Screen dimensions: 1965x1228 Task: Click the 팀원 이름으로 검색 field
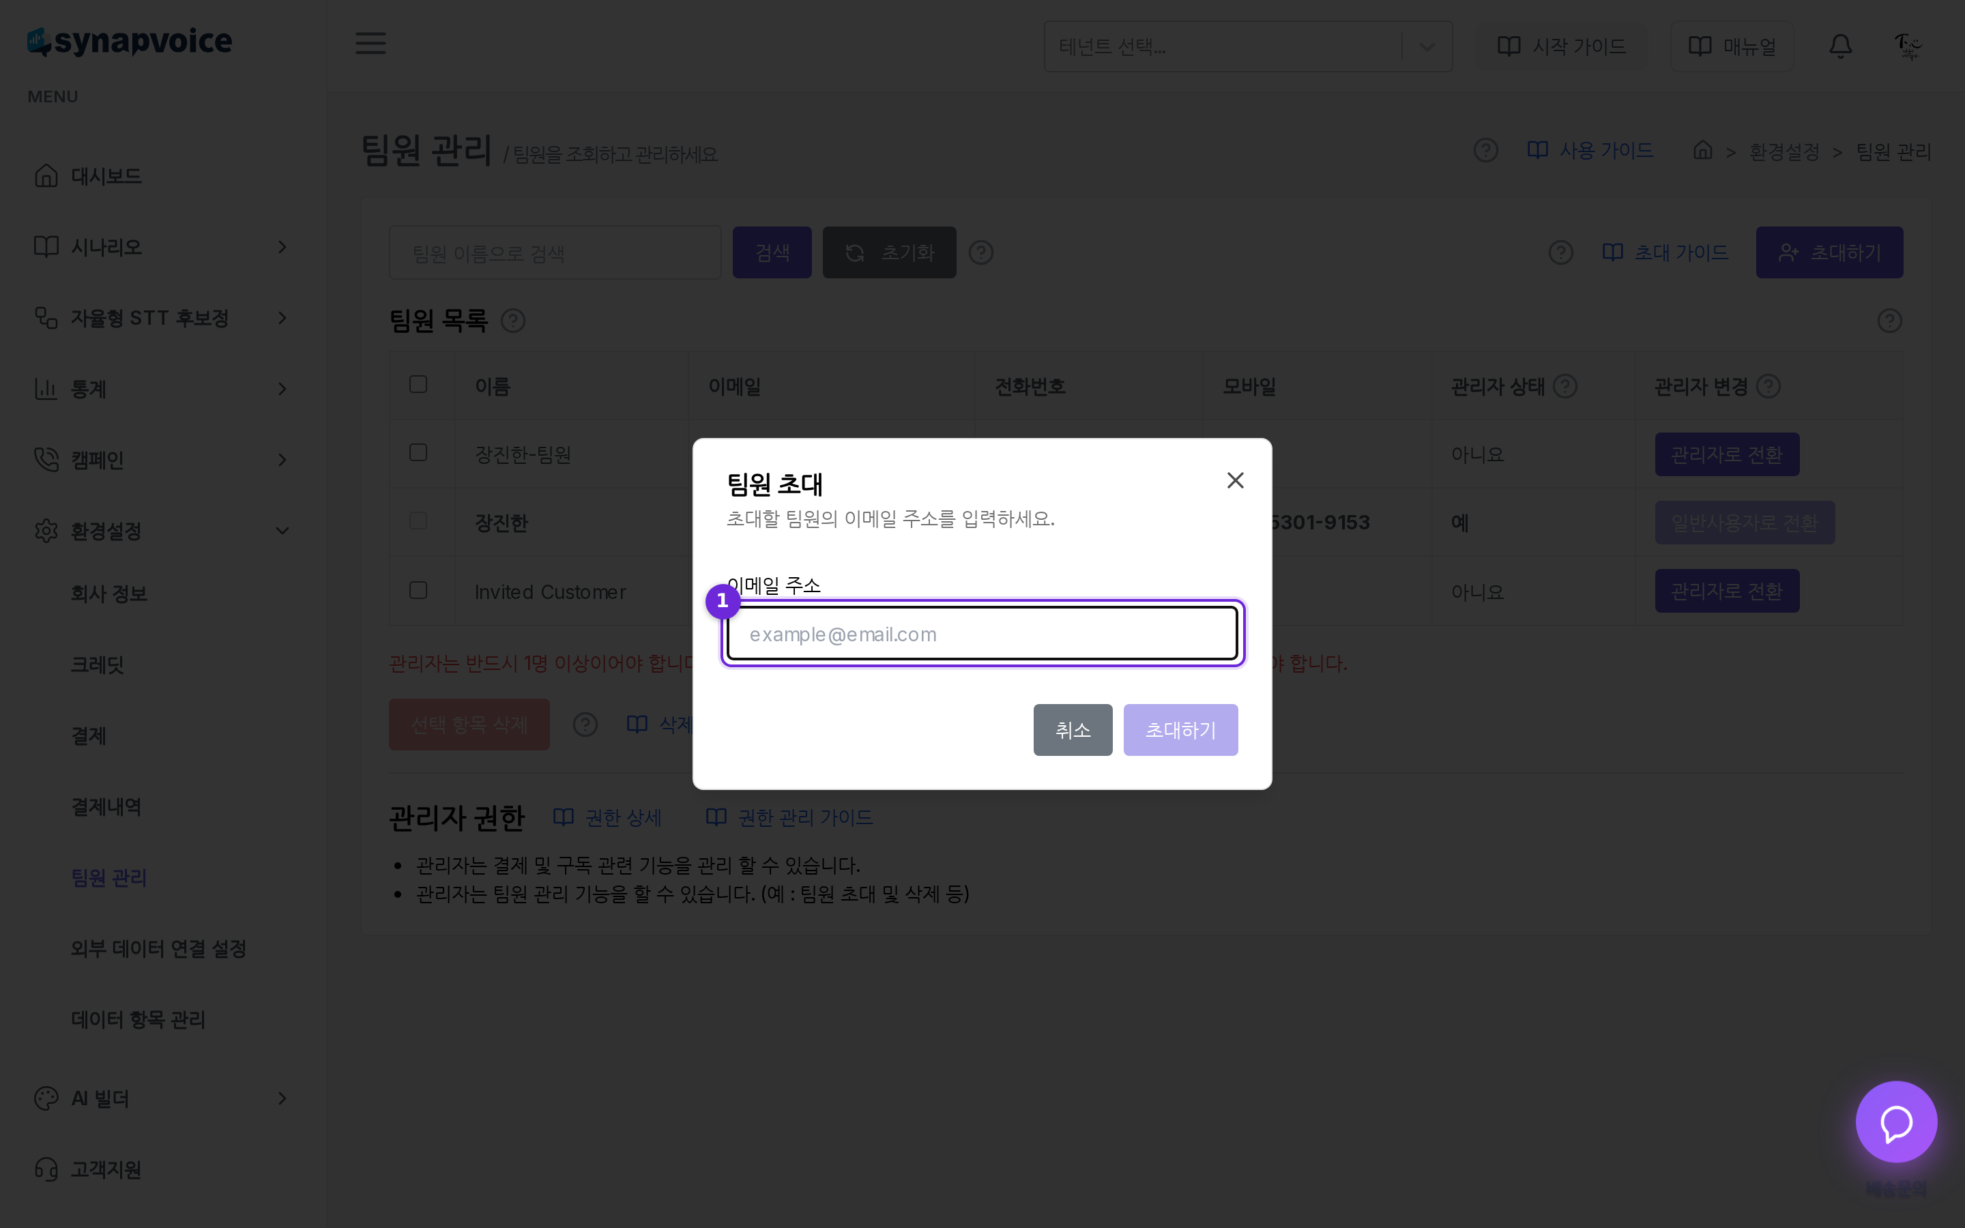pos(555,252)
